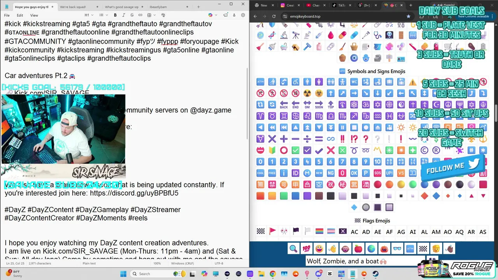Reload the emojikeyboard.top page
The height and width of the screenshot is (280, 498).
pos(274,16)
